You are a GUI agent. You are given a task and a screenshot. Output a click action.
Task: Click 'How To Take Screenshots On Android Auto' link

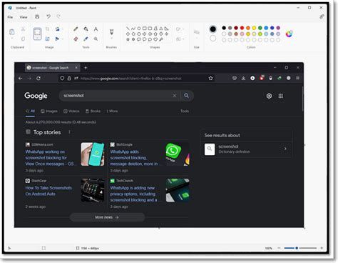point(48,191)
